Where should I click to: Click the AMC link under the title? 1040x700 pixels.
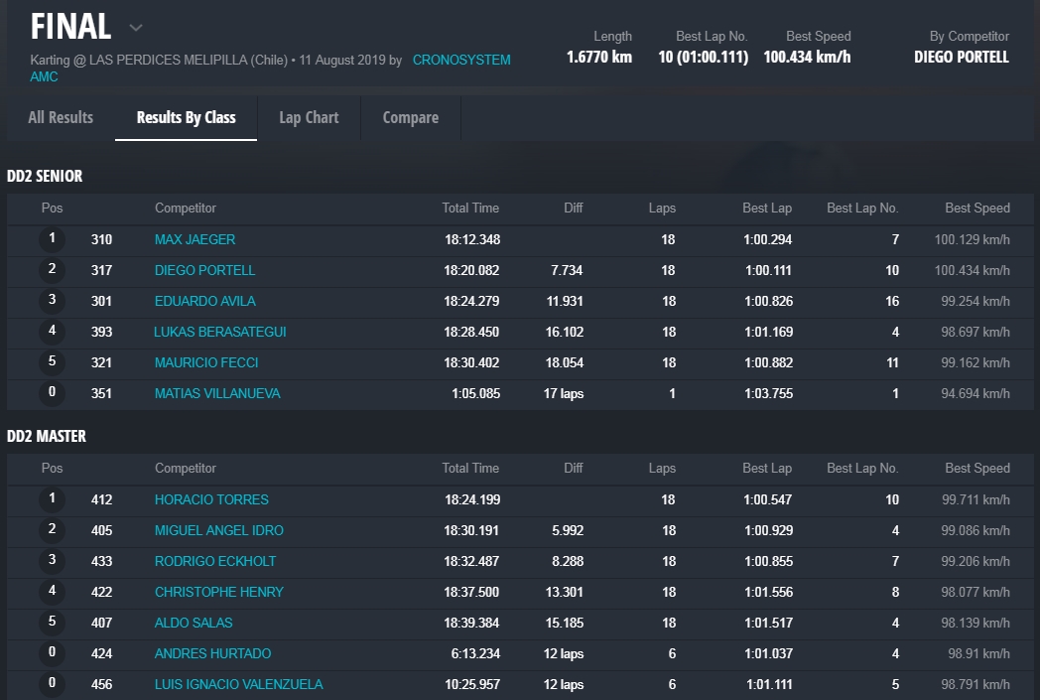coord(44,76)
